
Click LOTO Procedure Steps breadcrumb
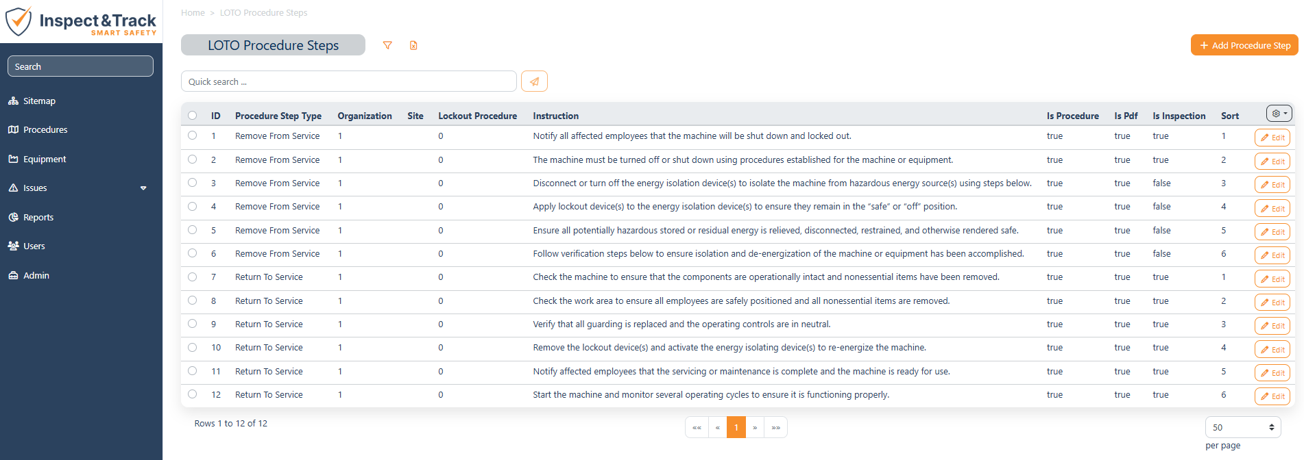tap(263, 13)
